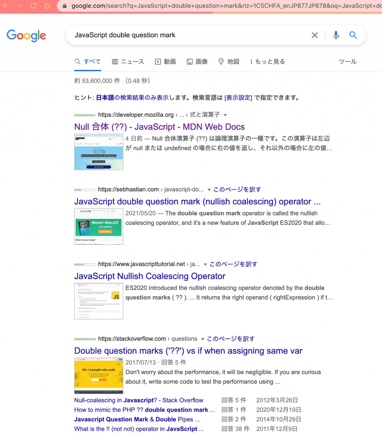
Task: Switch to the 画像 images tab
Action: (197, 62)
